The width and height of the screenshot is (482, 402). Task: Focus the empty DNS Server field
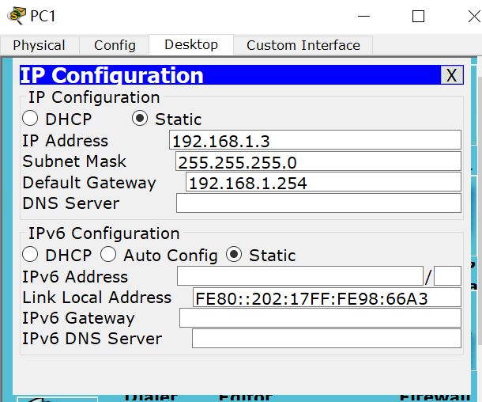pos(318,203)
